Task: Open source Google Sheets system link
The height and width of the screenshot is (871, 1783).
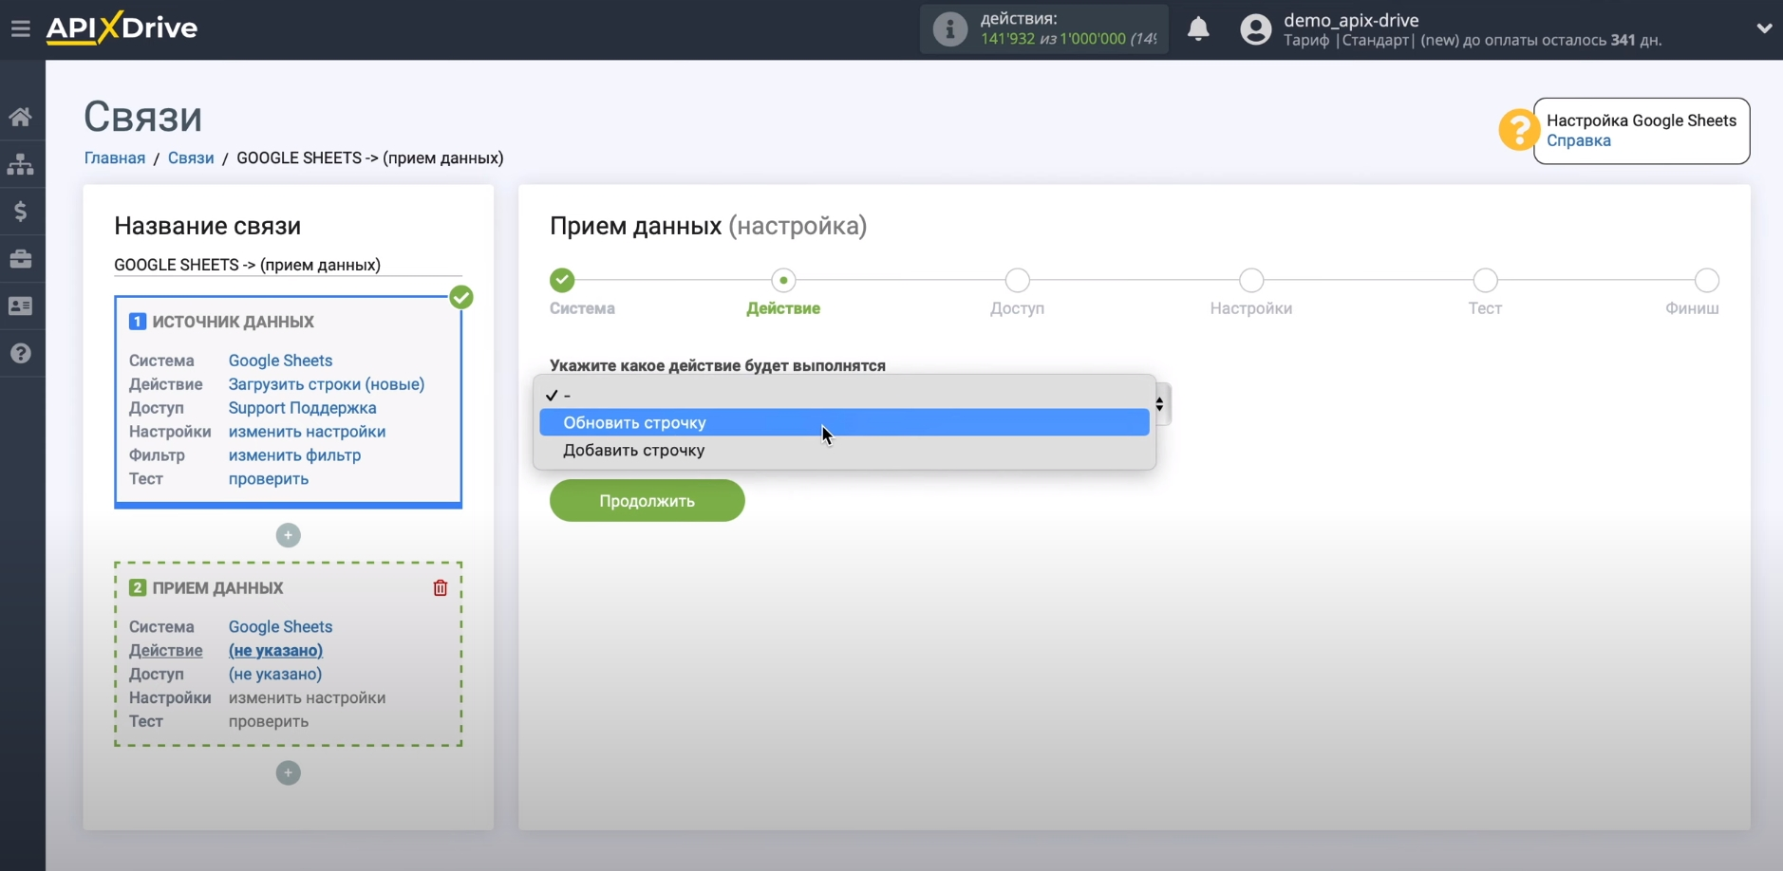Action: 280,361
